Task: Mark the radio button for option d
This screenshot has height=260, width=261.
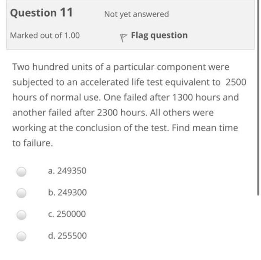Action: click(22, 236)
